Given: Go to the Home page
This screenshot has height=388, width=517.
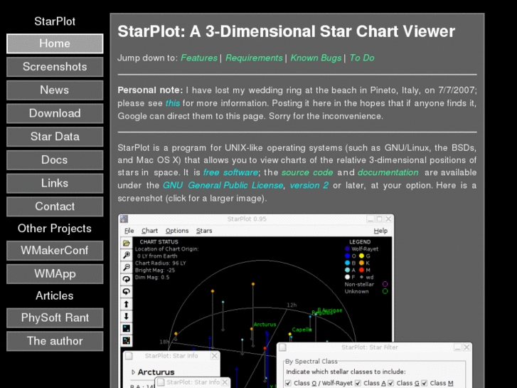Looking at the screenshot, I should 55,43.
